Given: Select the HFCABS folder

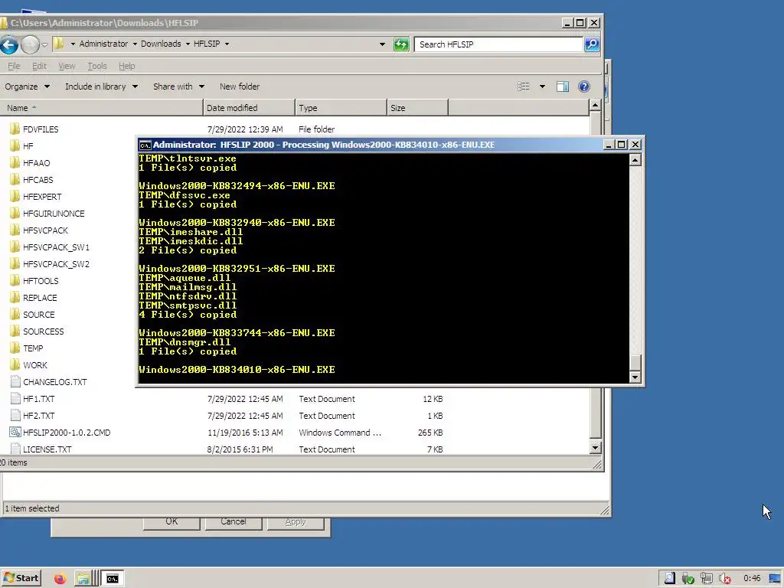Looking at the screenshot, I should [x=38, y=180].
